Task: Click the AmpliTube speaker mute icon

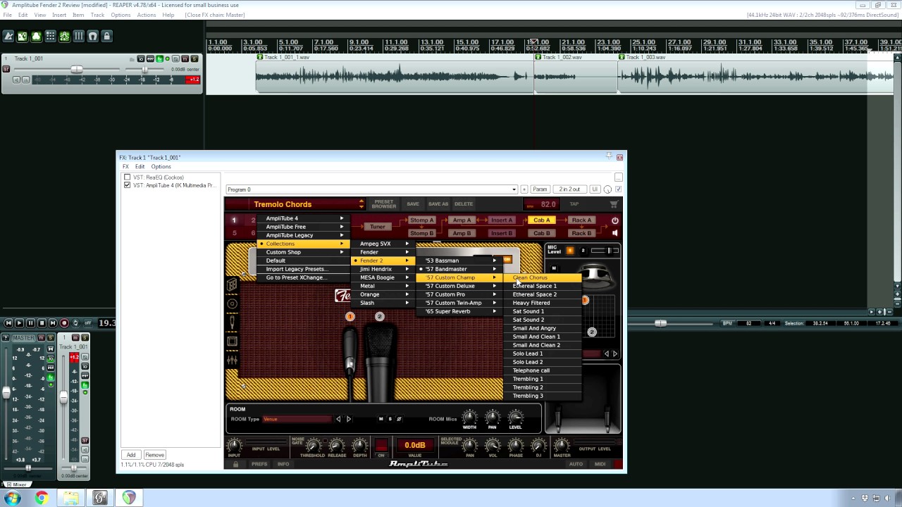Action: coord(614,233)
